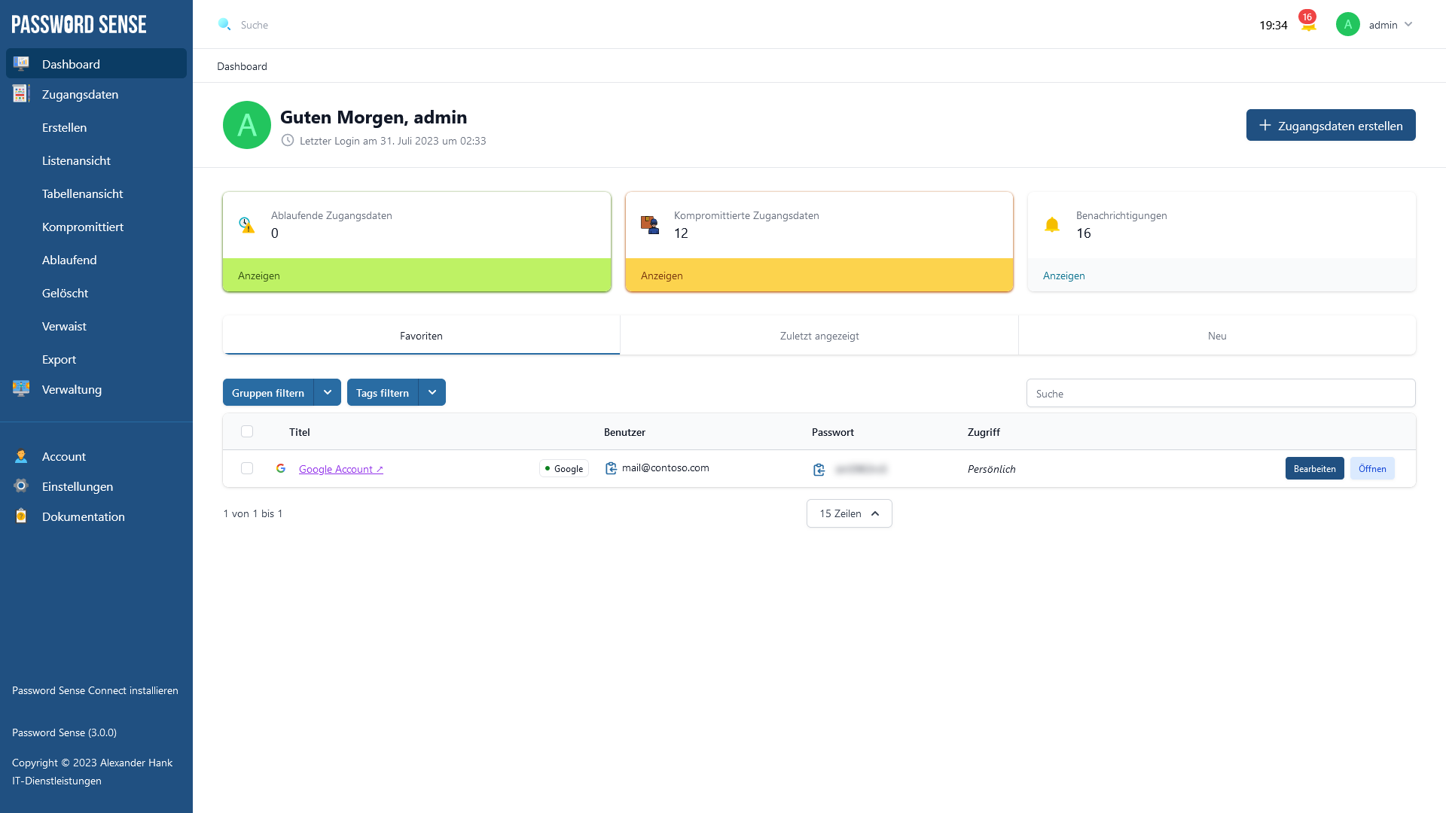
Task: Click the Dashboard icon in sidebar
Action: 21,63
